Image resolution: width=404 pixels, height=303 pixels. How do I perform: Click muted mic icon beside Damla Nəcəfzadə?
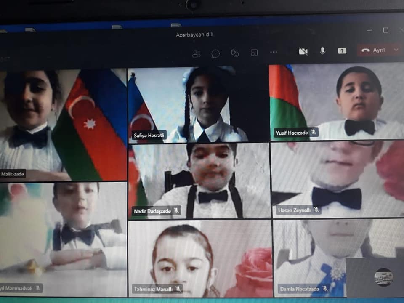[325, 289]
